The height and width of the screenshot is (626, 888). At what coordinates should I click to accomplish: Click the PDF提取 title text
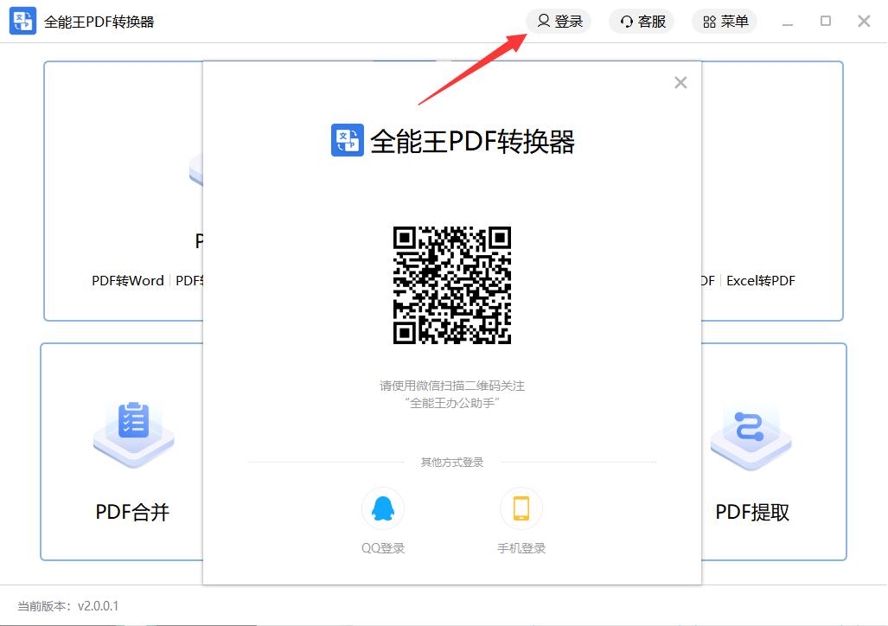pyautogui.click(x=752, y=512)
